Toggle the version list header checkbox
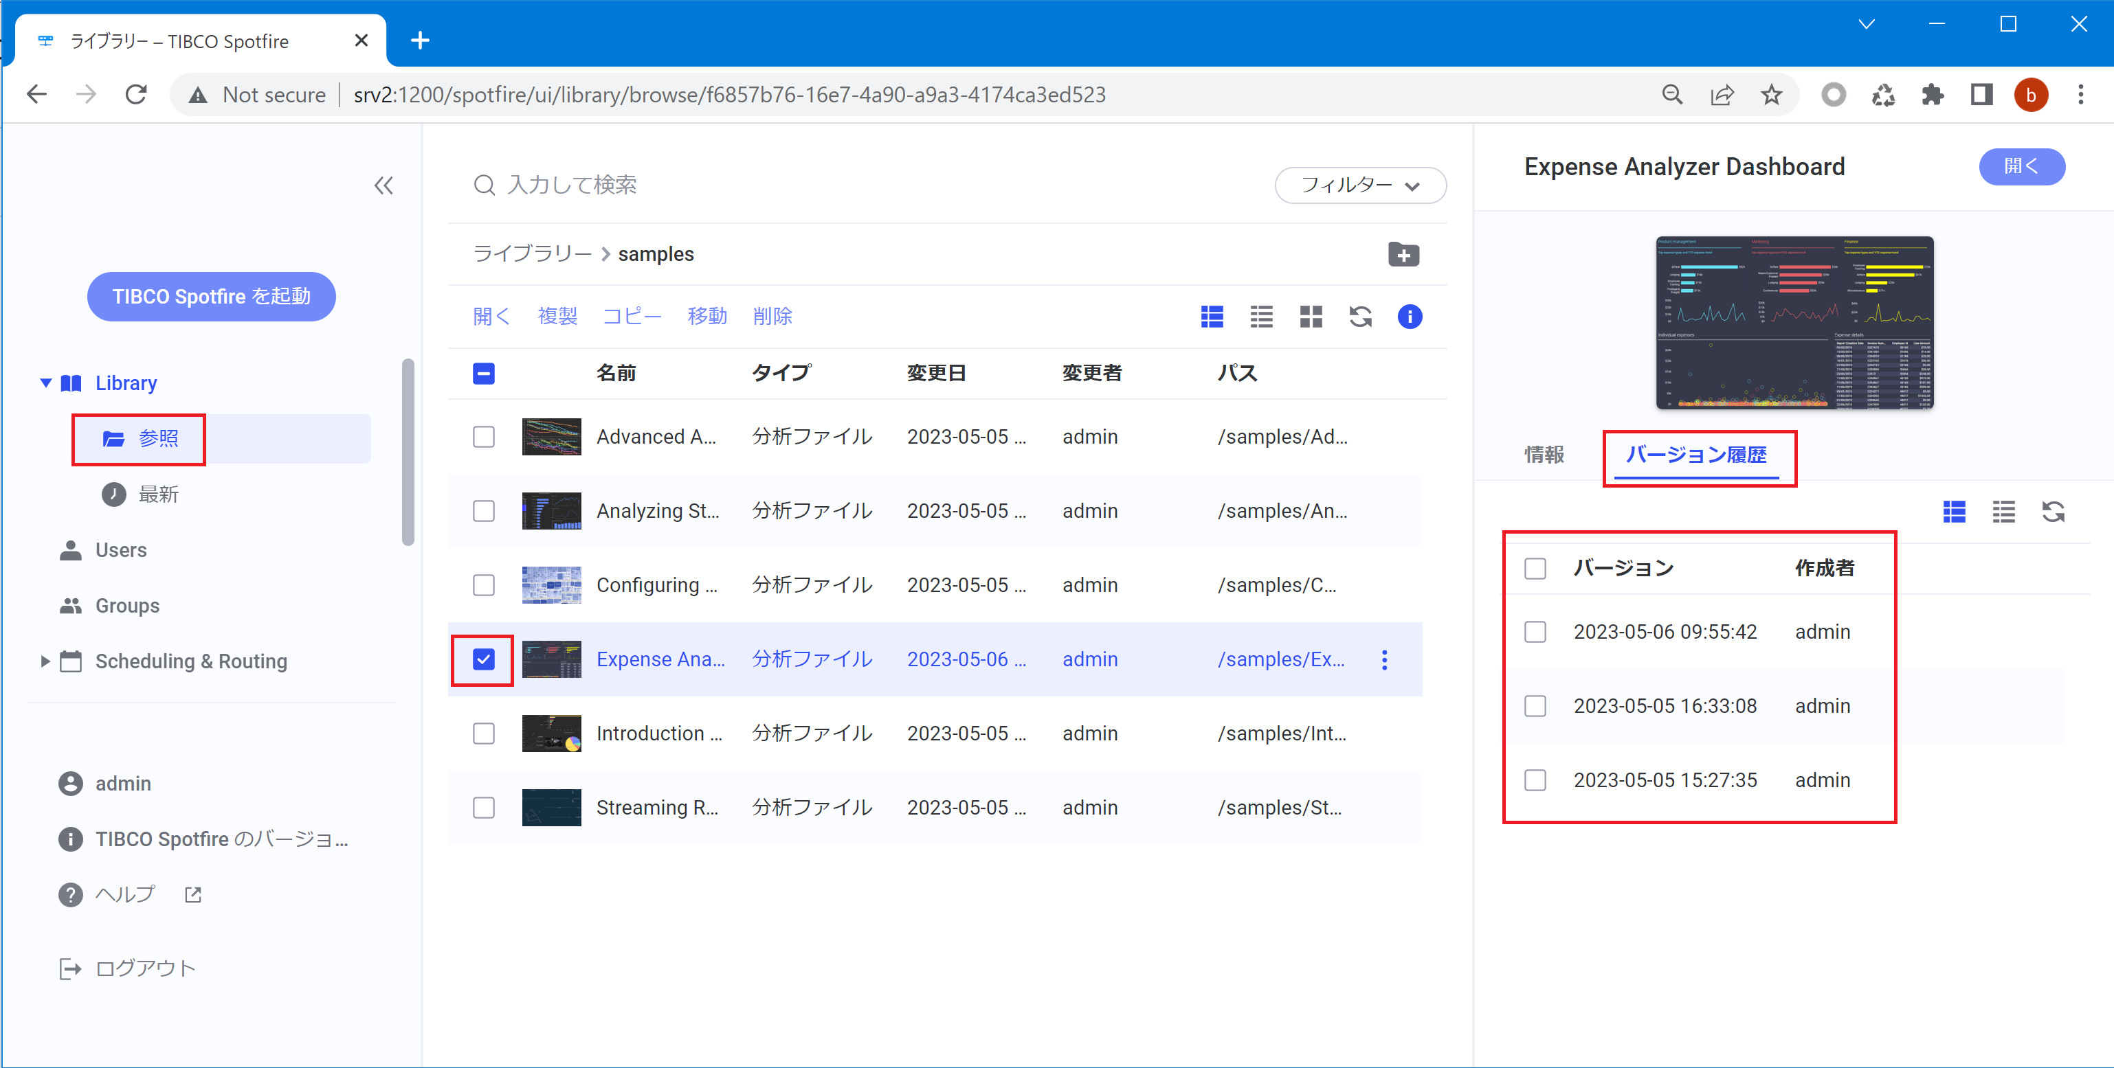The width and height of the screenshot is (2114, 1068). (1535, 569)
